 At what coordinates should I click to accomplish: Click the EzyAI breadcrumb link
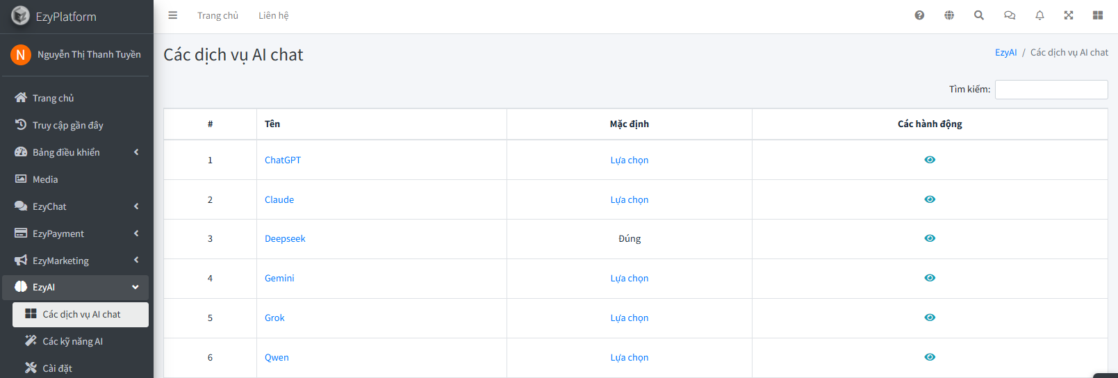[1005, 52]
